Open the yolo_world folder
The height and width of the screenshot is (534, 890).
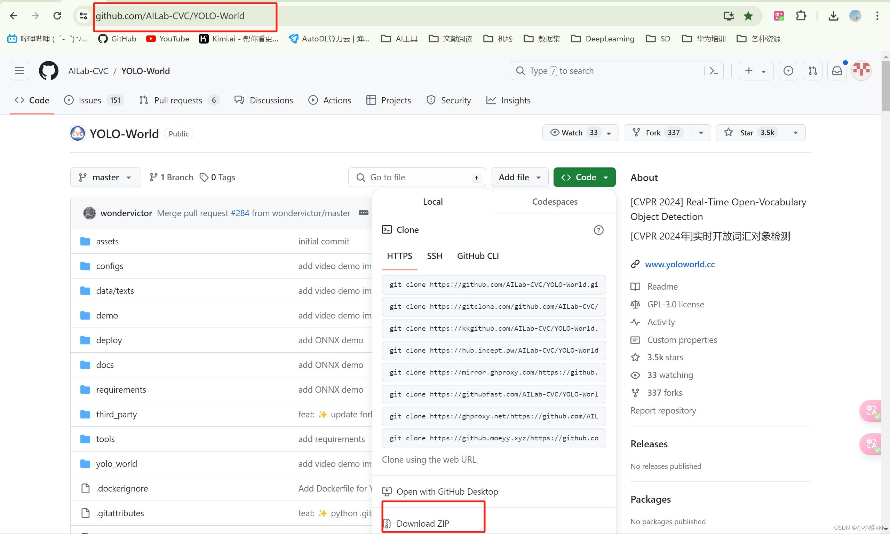(117, 463)
